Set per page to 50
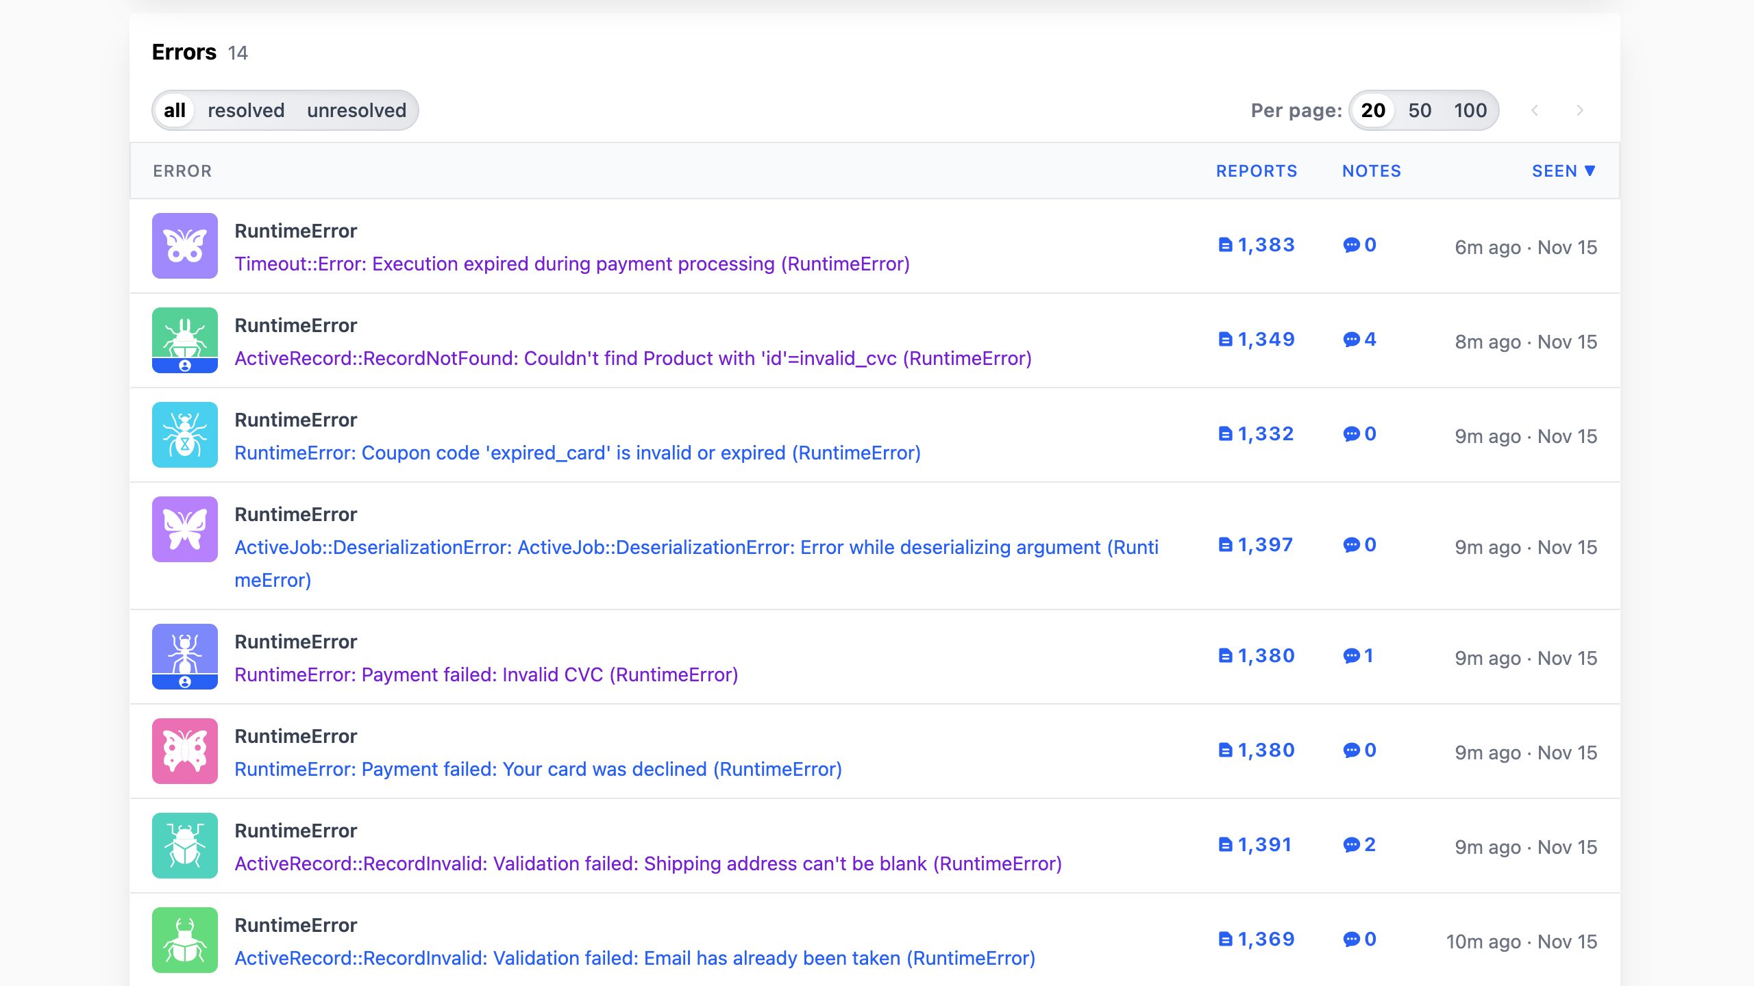This screenshot has width=1754, height=986. pos(1420,110)
